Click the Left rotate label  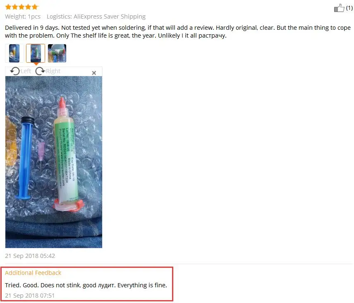click(x=26, y=71)
